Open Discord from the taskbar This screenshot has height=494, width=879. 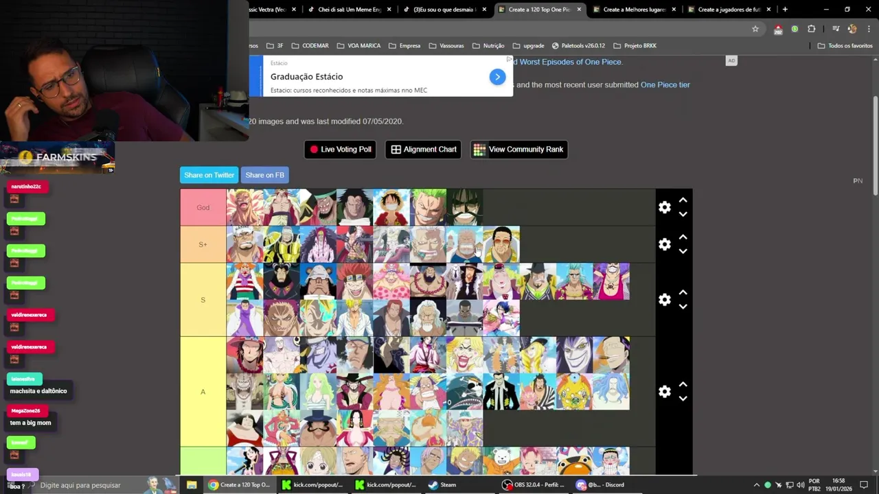(x=601, y=484)
